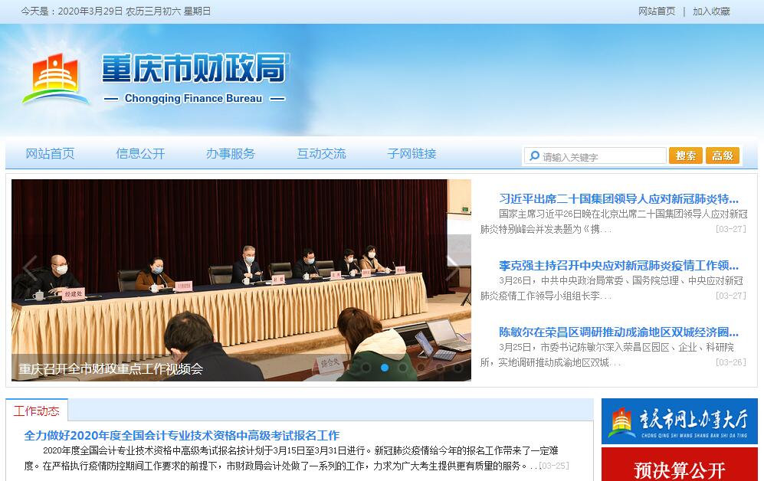Click the Chongqing Finance Bureau emblem logo
Image resolution: width=764 pixels, height=481 pixels.
point(55,78)
